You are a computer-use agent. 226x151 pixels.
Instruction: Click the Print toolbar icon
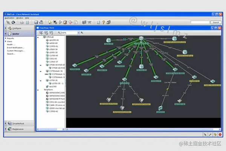tap(22, 22)
